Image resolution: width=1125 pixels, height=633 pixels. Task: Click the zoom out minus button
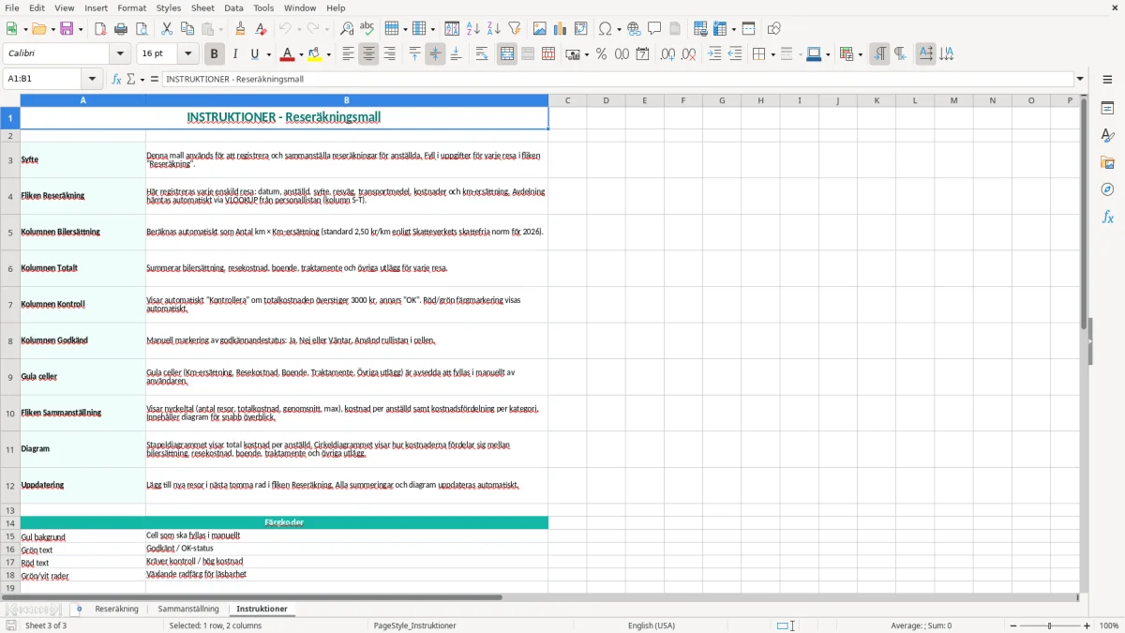[1012, 625]
